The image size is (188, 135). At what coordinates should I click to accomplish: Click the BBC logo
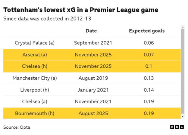pyautogui.click(x=177, y=127)
